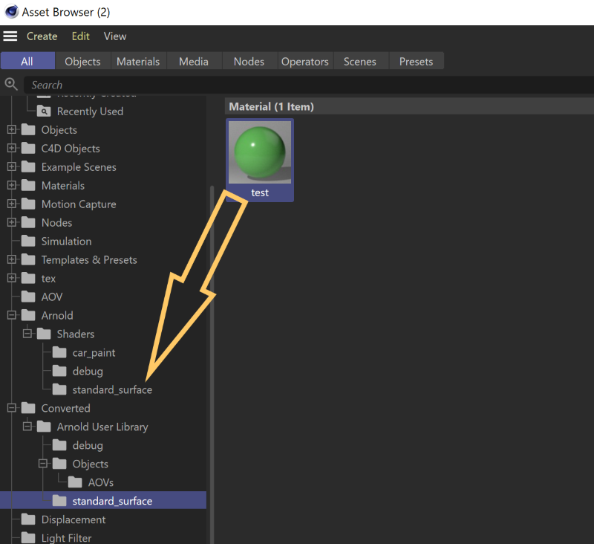Collapse the Arnold User Library folder
Viewport: 594px width, 544px height.
(x=27, y=427)
